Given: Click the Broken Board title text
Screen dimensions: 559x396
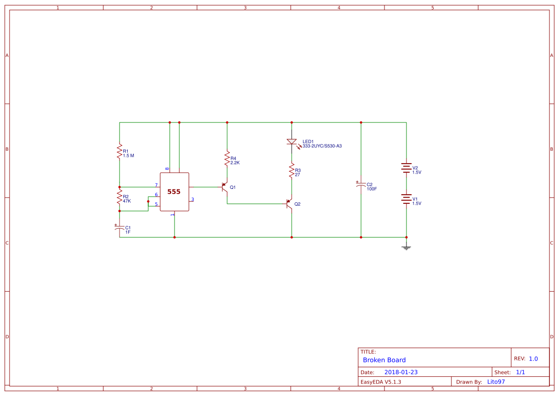Looking at the screenshot, I should [385, 360].
